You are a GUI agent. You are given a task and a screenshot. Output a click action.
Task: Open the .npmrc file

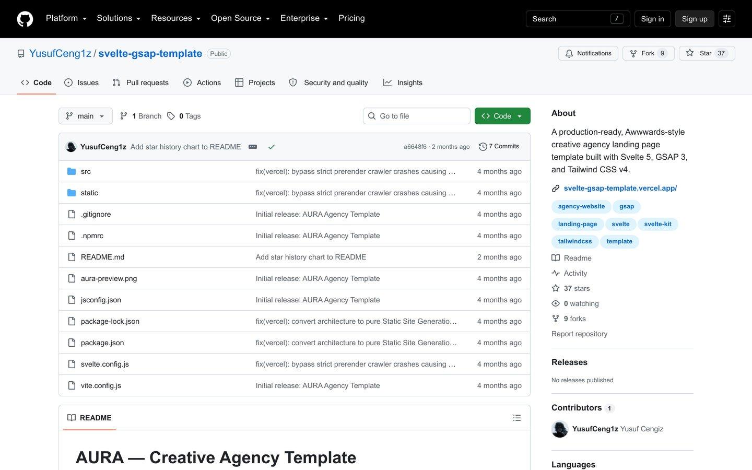pyautogui.click(x=92, y=236)
